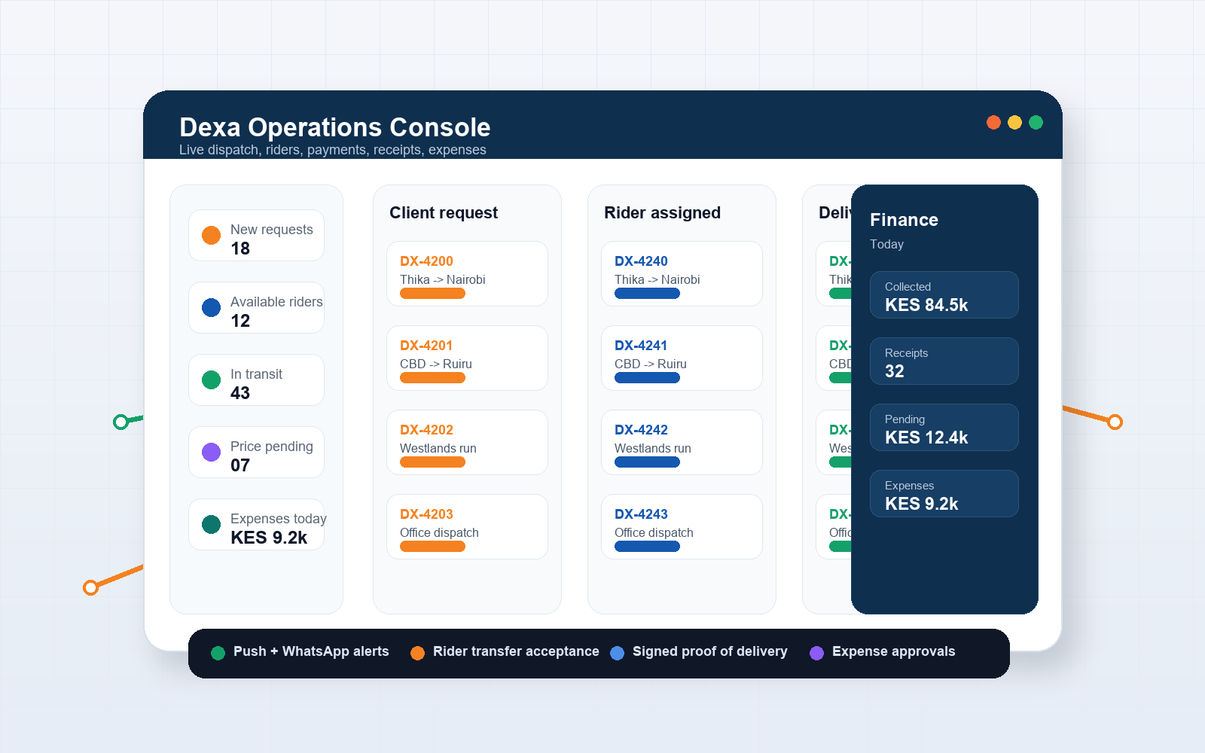
Task: Open the Expenses today stat card
Action: [256, 524]
